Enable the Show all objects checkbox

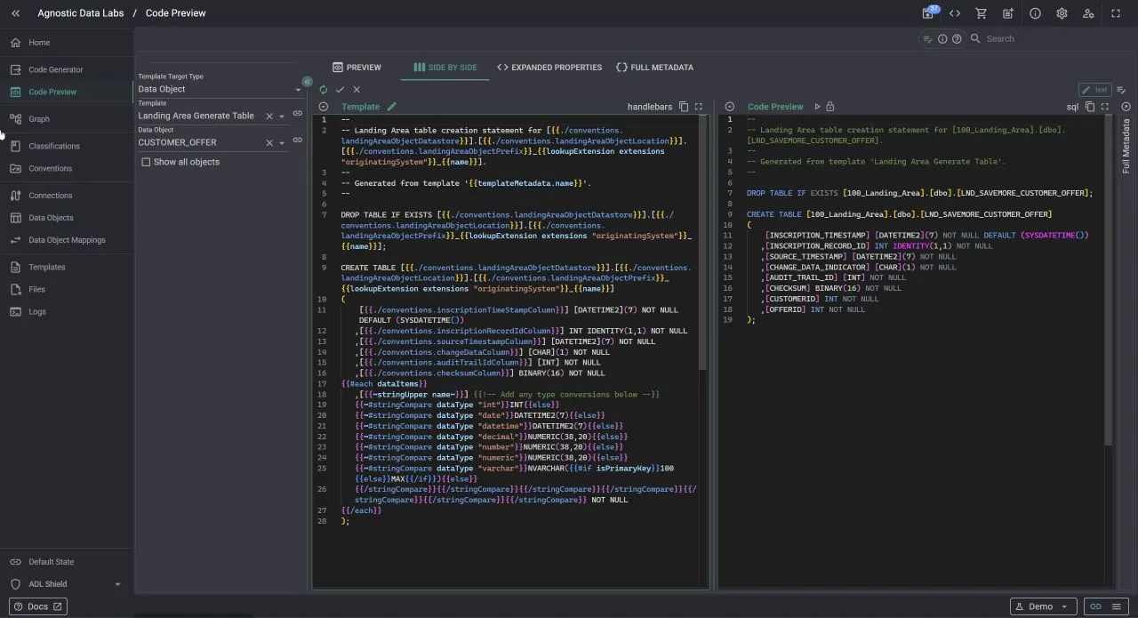click(146, 162)
